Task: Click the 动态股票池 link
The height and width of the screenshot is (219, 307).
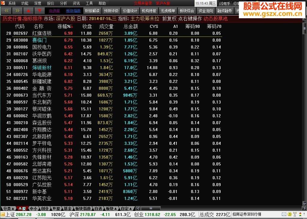Action: point(215,19)
